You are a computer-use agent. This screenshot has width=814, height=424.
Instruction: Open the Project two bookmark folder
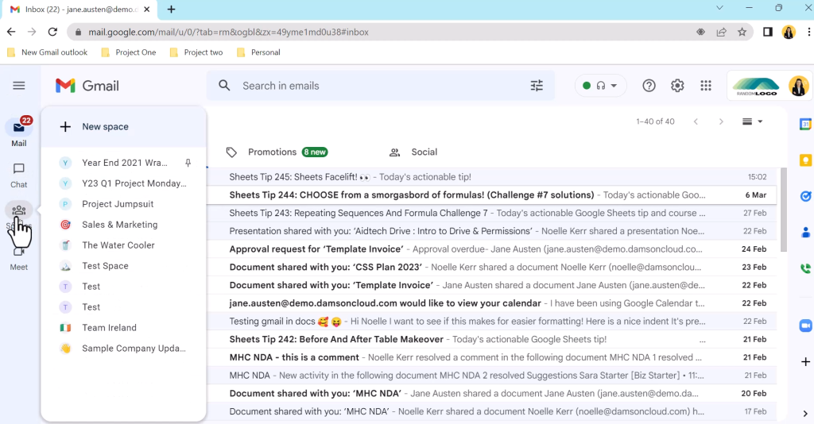(x=196, y=52)
